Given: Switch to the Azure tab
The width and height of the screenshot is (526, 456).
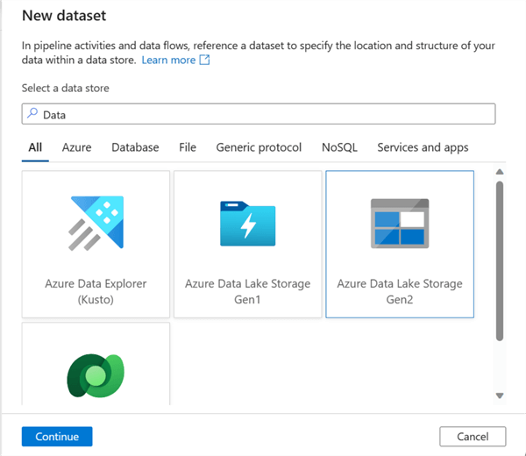Looking at the screenshot, I should click(77, 147).
